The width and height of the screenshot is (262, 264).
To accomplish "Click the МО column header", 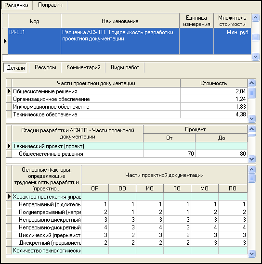I will tap(205, 188).
